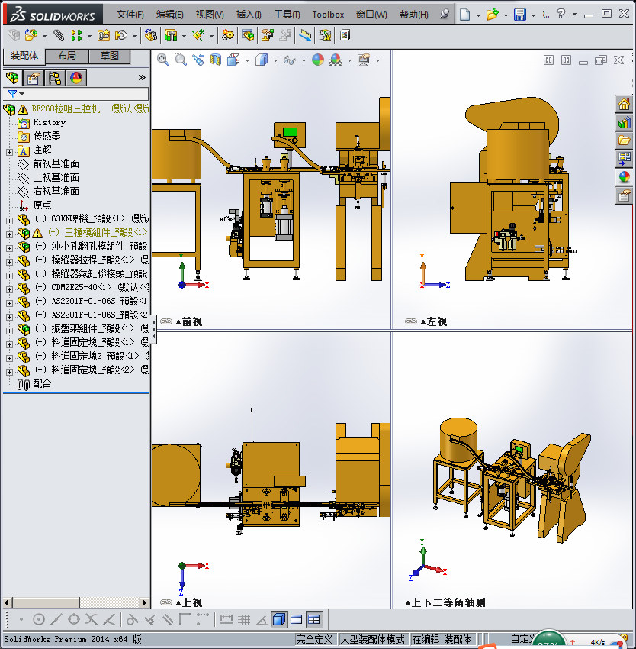Open the PropertyManager tab icon

click(x=34, y=78)
